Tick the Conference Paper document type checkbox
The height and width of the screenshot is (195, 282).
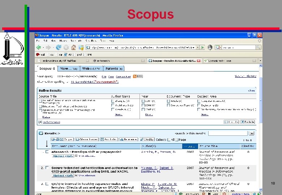168,105
